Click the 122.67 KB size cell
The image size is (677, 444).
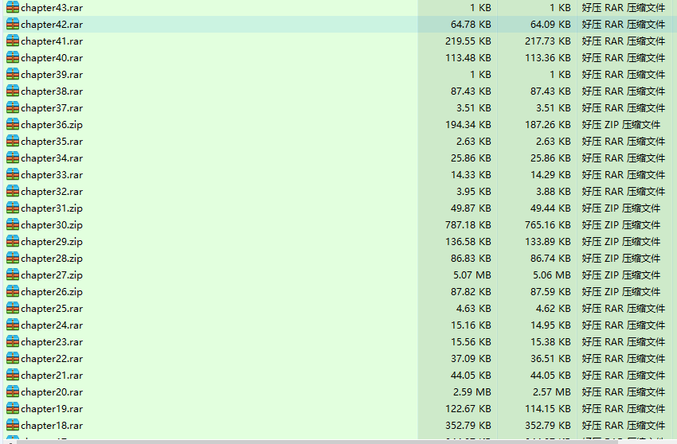click(468, 408)
